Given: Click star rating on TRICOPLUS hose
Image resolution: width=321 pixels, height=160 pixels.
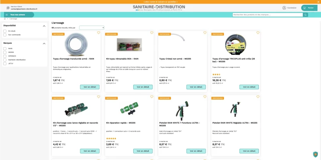Looking at the screenshot, I should point(216,74).
